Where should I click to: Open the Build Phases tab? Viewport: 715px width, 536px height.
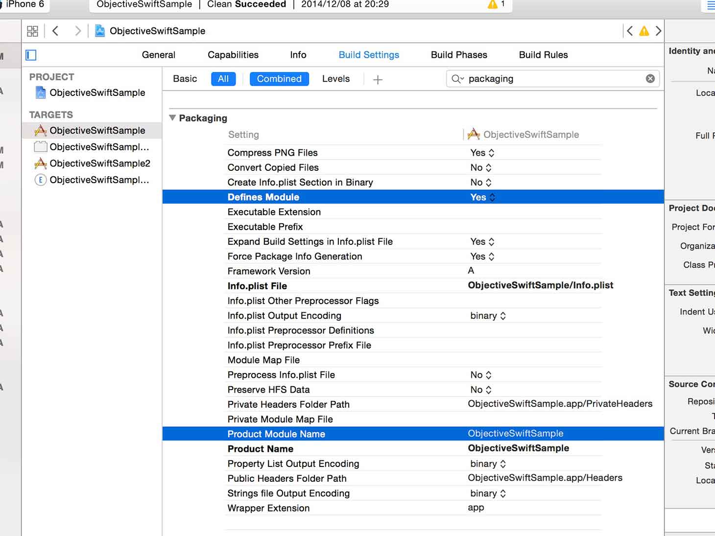click(x=459, y=55)
